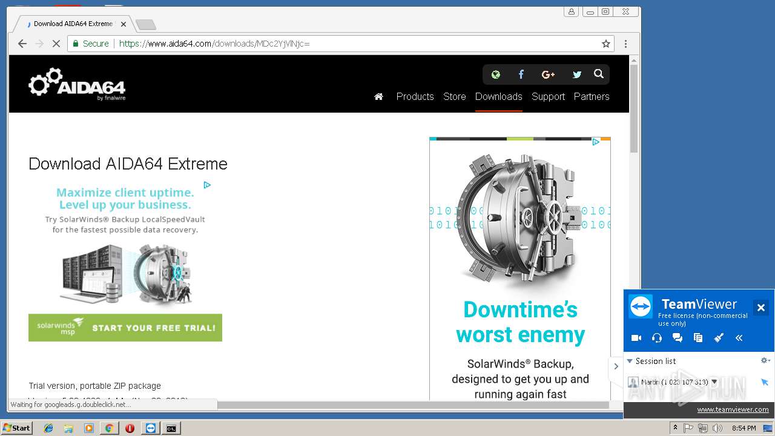Click 'Trial version, portable ZIP package' text
Screen dimensions: 775x436
94,386
